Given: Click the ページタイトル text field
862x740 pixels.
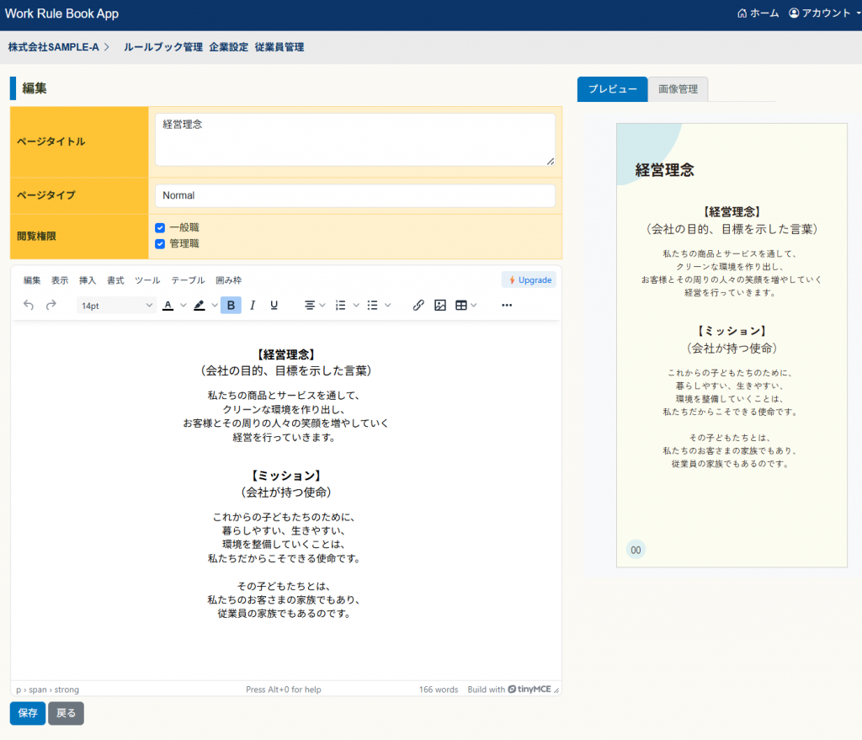Looking at the screenshot, I should 354,140.
